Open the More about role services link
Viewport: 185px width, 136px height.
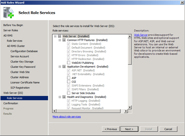pyautogui.click(x=67, y=117)
